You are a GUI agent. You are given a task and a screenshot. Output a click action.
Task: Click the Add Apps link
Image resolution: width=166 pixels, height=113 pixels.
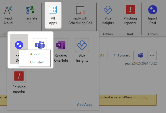pos(85,105)
